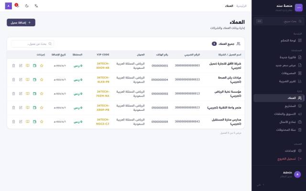Open ledger book icon for شركة الأفق للتجارة
Viewport: 306px width, 191px height.
coord(28,66)
